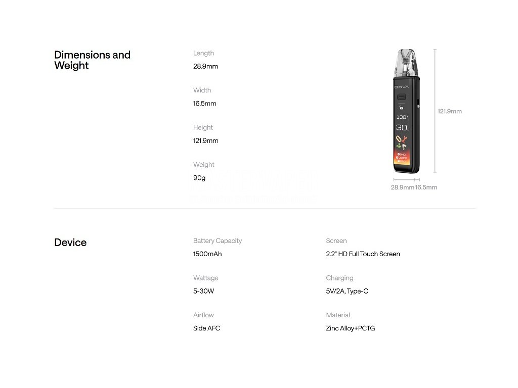Image resolution: width=518 pixels, height=388 pixels.
Task: Click the Device section heading
Action: coord(70,243)
